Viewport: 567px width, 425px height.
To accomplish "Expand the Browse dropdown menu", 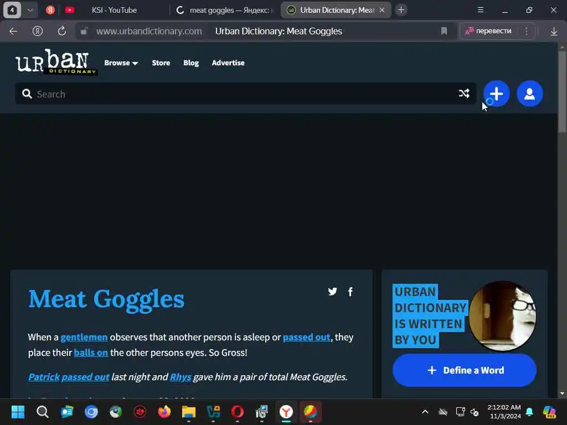I will pyautogui.click(x=121, y=63).
